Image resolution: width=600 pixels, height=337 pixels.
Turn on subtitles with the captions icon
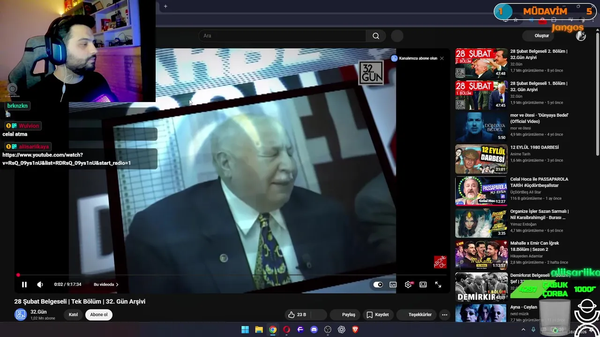click(393, 285)
